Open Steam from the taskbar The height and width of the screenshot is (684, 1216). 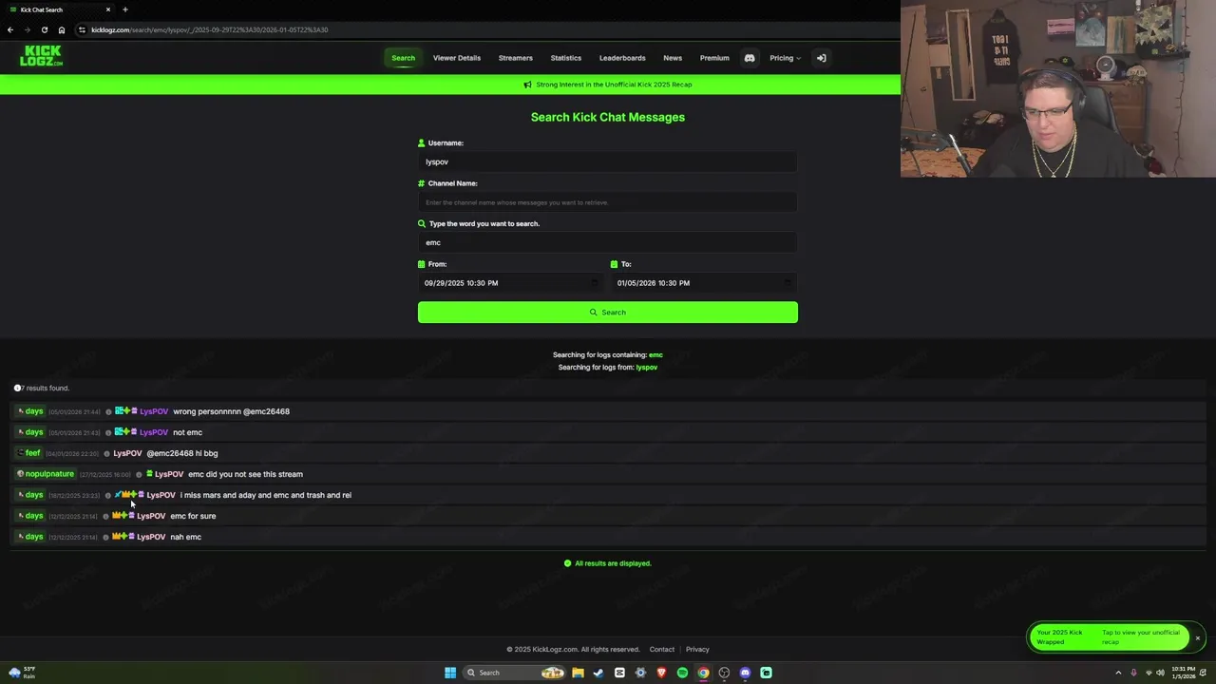[x=598, y=673]
